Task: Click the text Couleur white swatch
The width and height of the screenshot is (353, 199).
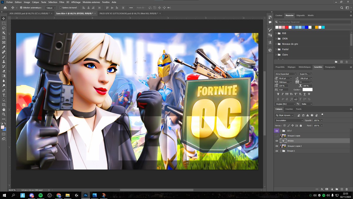Action: (x=307, y=89)
